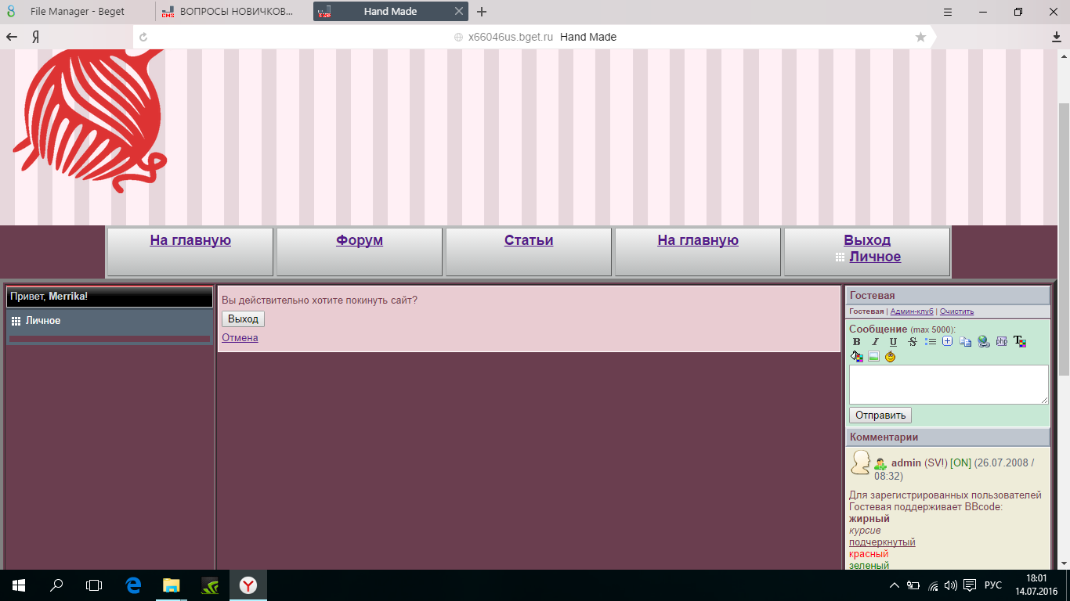Go back using the browser back arrow
1070x601 pixels.
pyautogui.click(x=12, y=37)
